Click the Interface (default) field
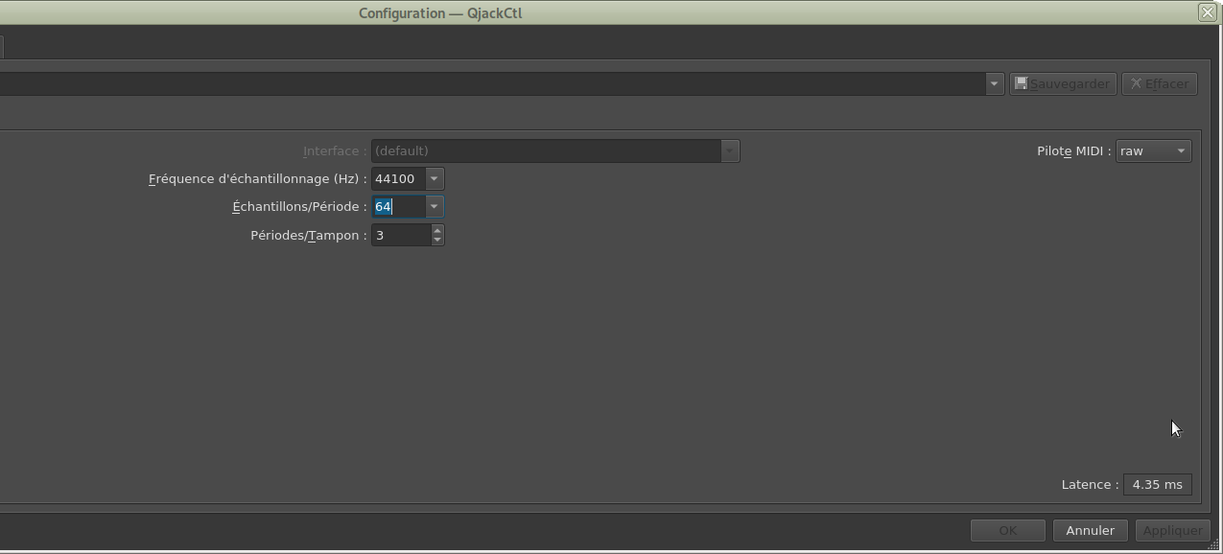 [546, 150]
